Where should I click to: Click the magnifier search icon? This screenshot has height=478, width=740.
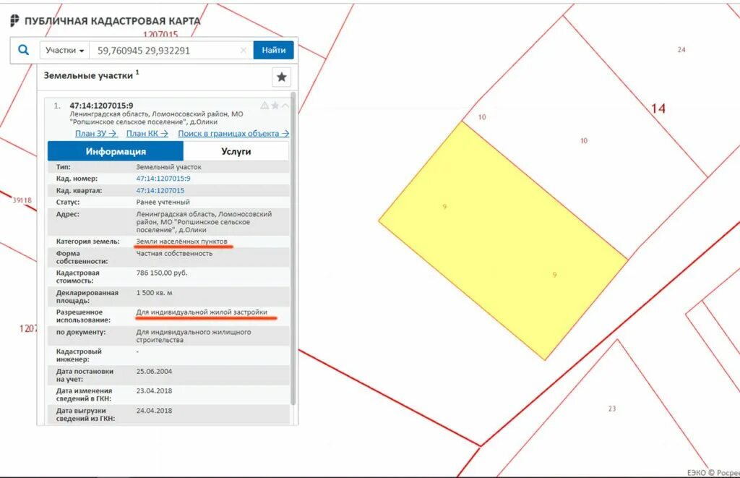tap(23, 50)
